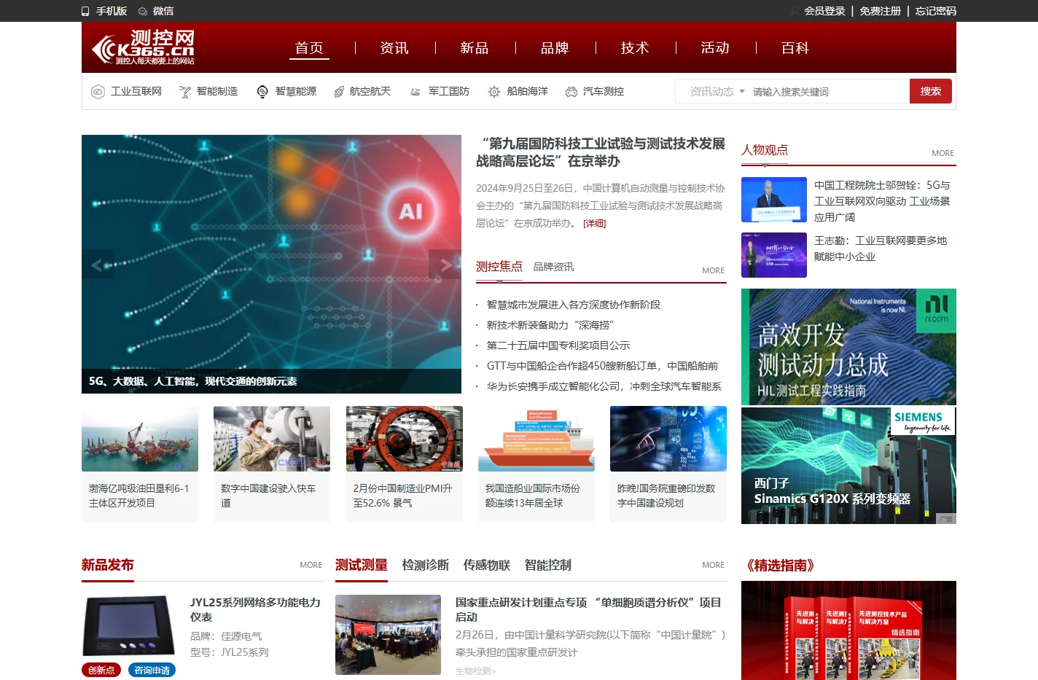
Task: Click the red 创新点 button
Action: tap(101, 670)
